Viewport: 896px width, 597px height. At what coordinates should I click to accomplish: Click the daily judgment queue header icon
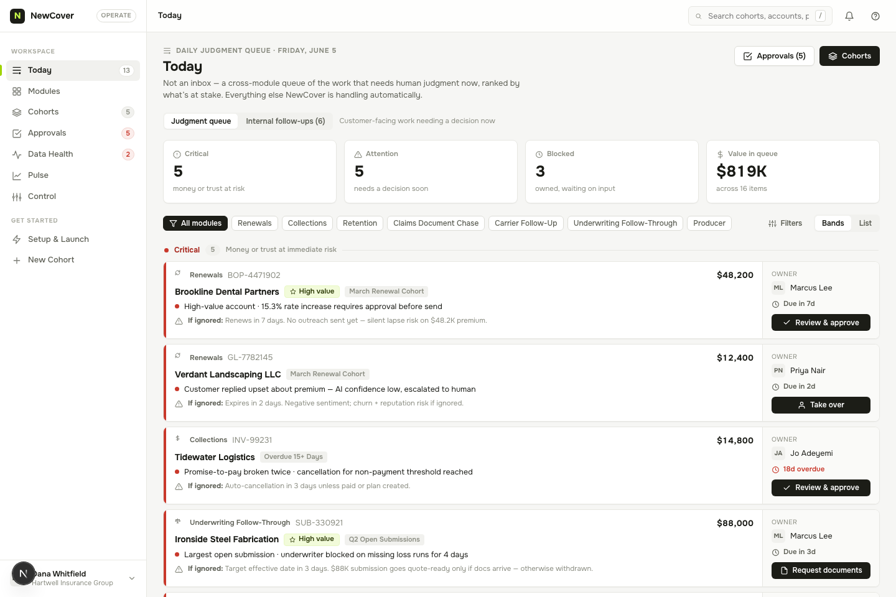pos(167,50)
